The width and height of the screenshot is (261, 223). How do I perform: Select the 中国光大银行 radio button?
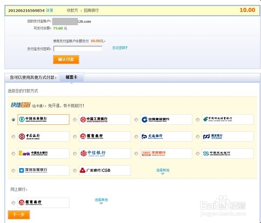click(13, 153)
